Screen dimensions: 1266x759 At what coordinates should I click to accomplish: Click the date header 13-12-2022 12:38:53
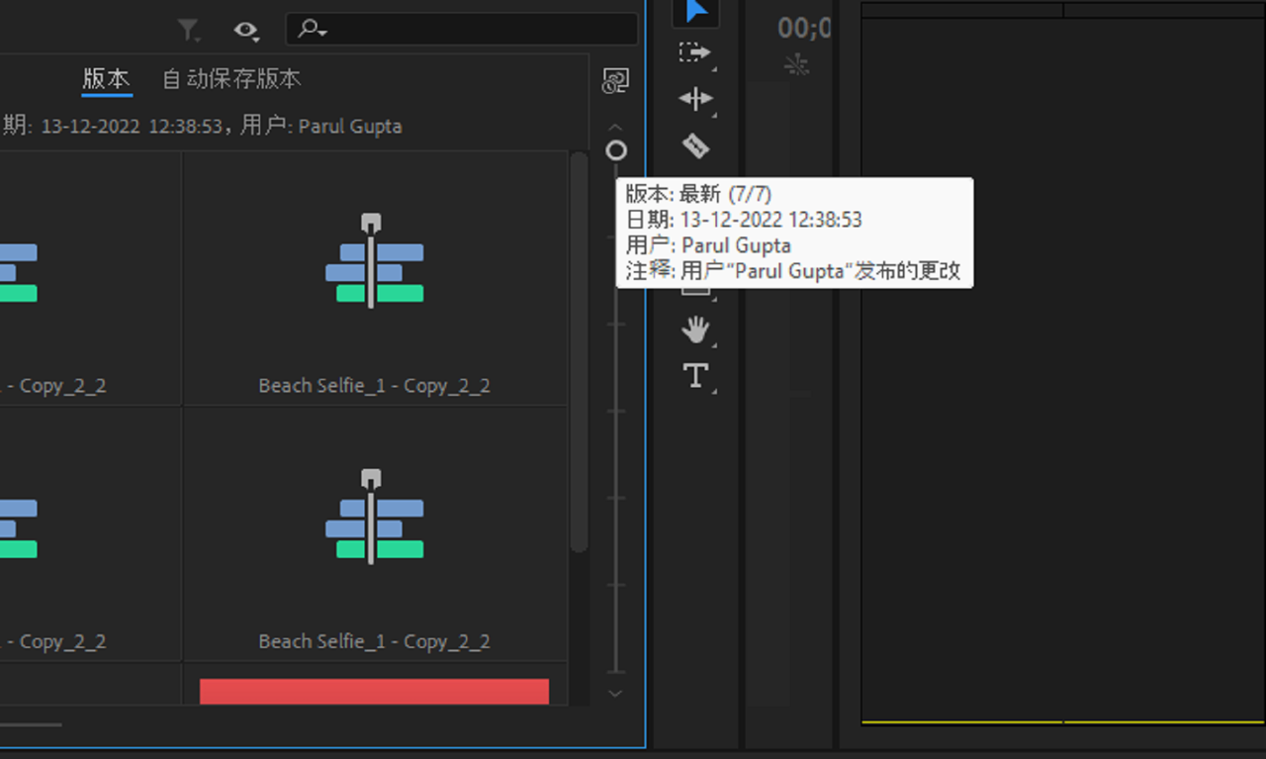click(x=135, y=127)
